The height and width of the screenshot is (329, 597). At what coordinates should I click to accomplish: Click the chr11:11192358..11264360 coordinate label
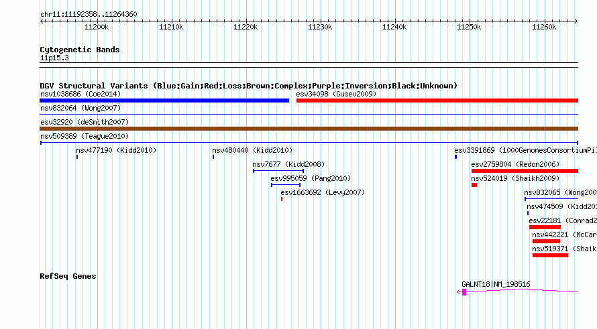click(x=89, y=15)
